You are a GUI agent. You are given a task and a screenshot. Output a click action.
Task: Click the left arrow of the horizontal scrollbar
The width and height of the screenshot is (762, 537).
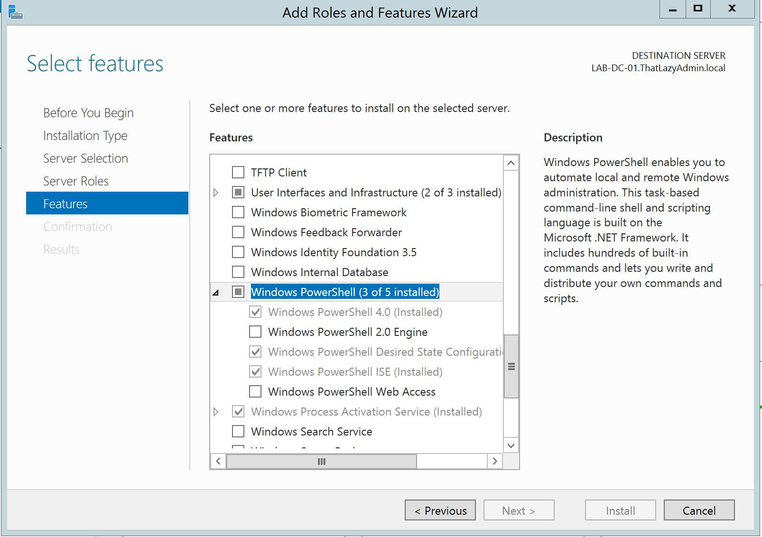click(x=218, y=461)
